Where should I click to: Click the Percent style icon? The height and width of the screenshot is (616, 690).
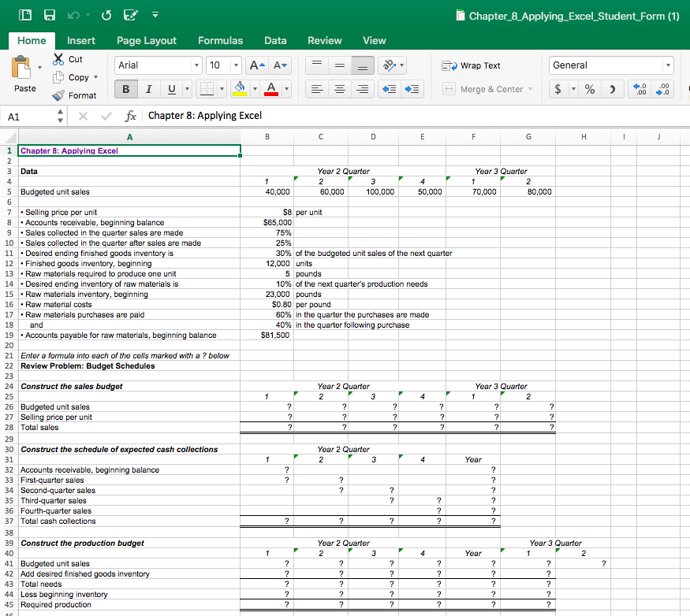588,89
